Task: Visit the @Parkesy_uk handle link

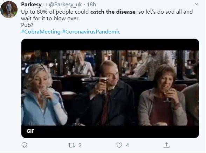Action: point(65,5)
